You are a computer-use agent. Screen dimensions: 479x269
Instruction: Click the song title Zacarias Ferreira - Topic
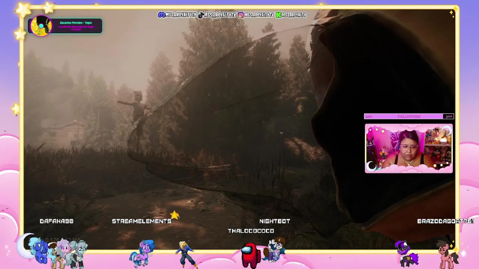(76, 23)
